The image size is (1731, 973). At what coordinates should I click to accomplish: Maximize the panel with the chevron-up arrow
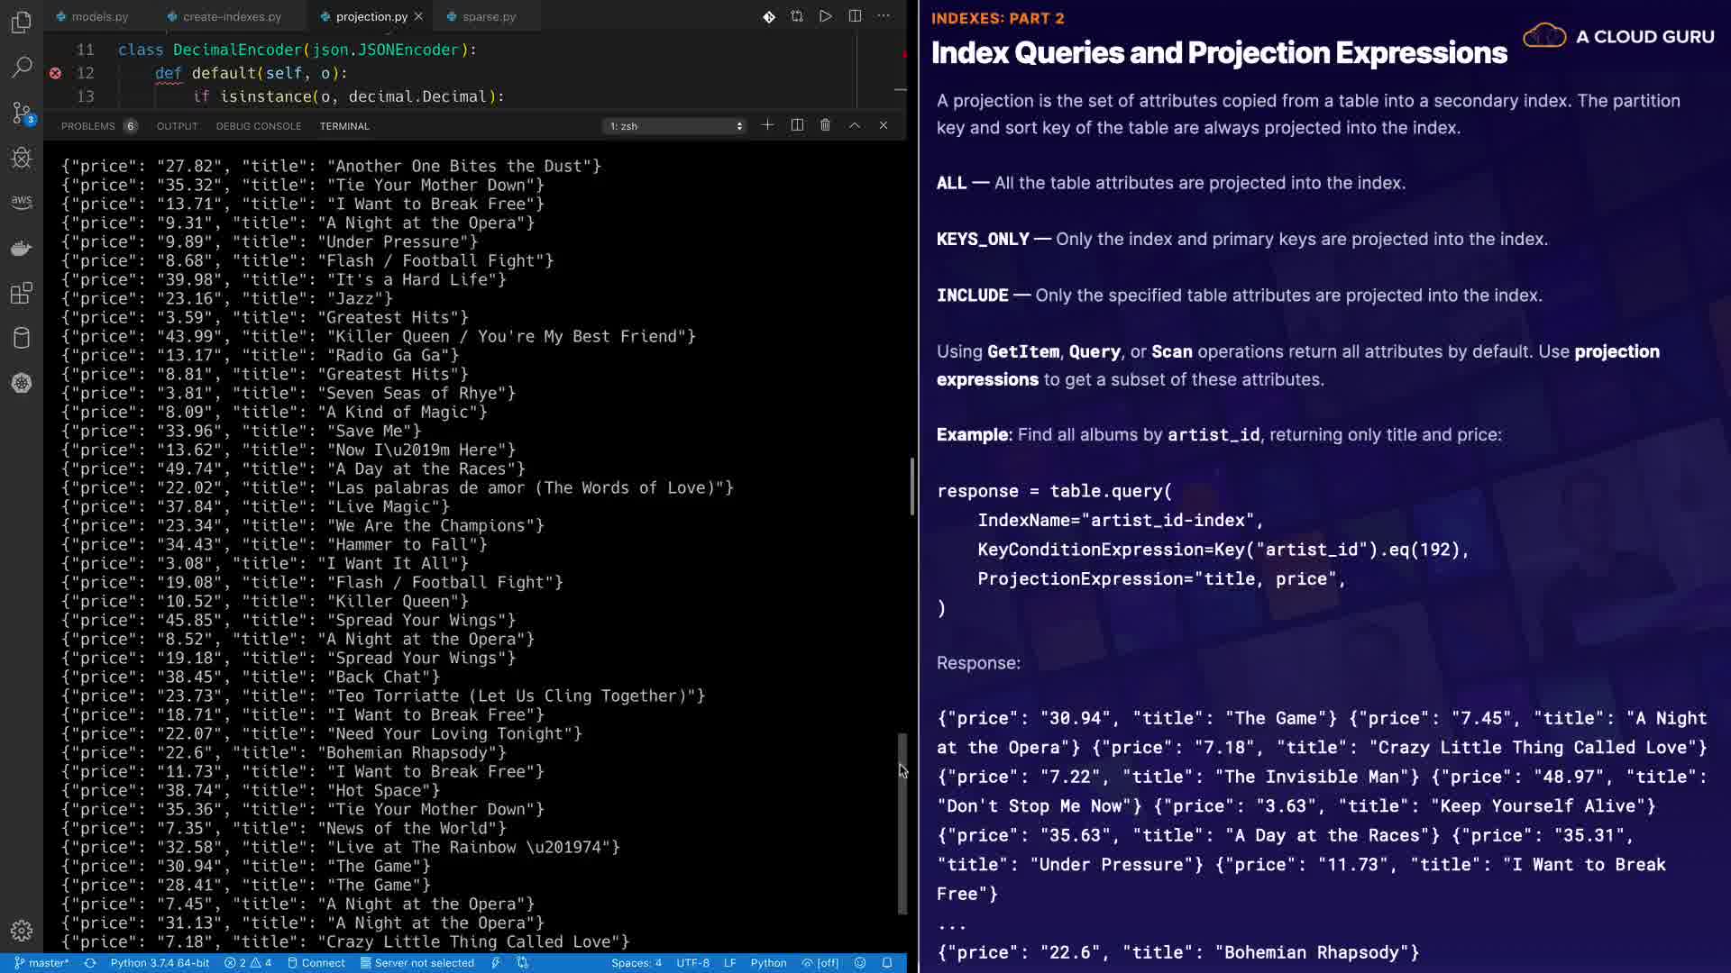pyautogui.click(x=855, y=125)
